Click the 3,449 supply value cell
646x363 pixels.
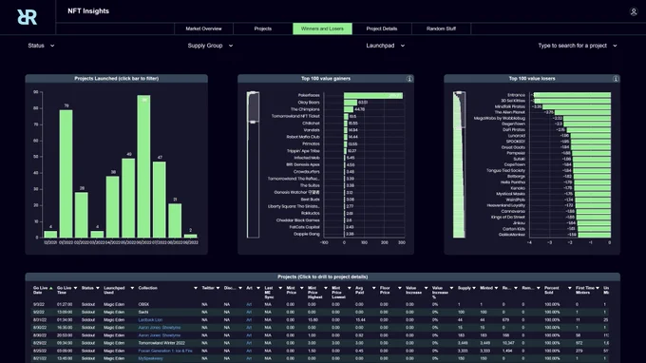463,343
